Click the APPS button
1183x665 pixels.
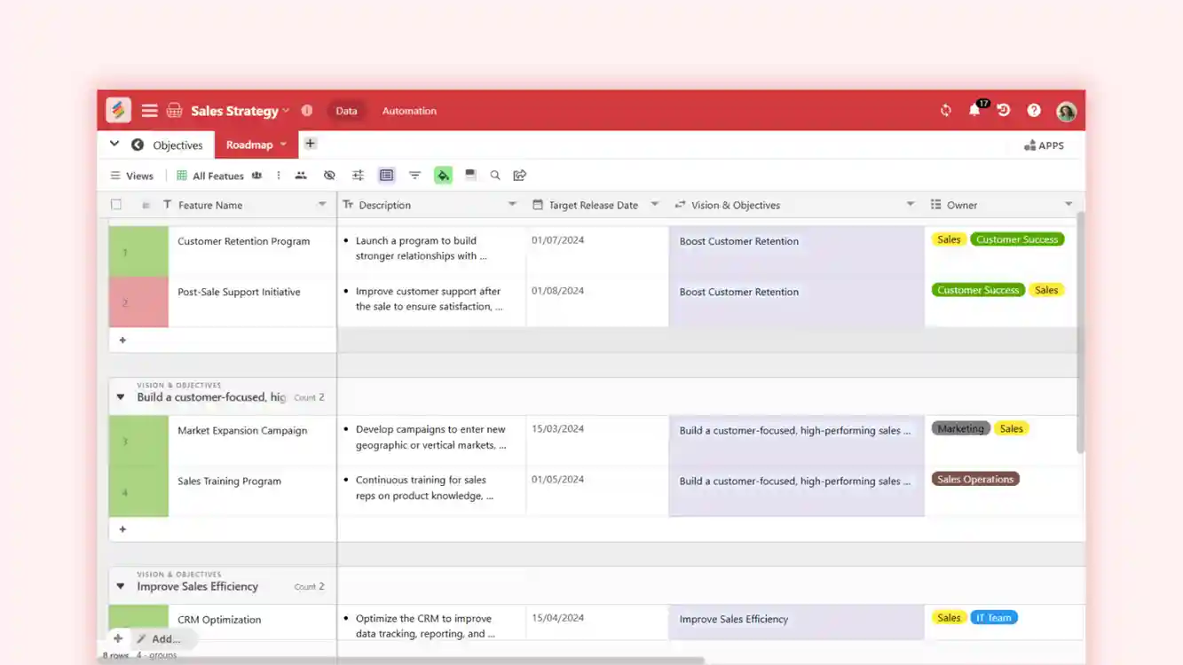(1043, 145)
